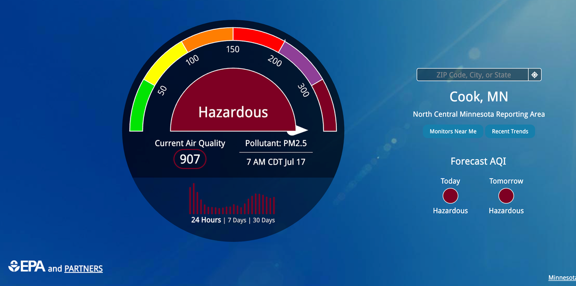Click the orange segment of the AQI gauge
This screenshot has height=286, width=576.
(207, 39)
